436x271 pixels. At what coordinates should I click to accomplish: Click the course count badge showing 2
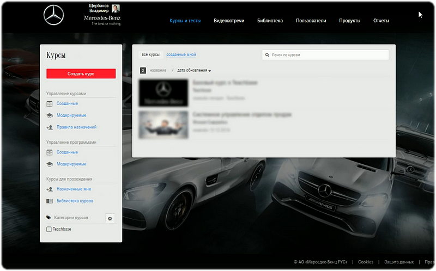143,71
